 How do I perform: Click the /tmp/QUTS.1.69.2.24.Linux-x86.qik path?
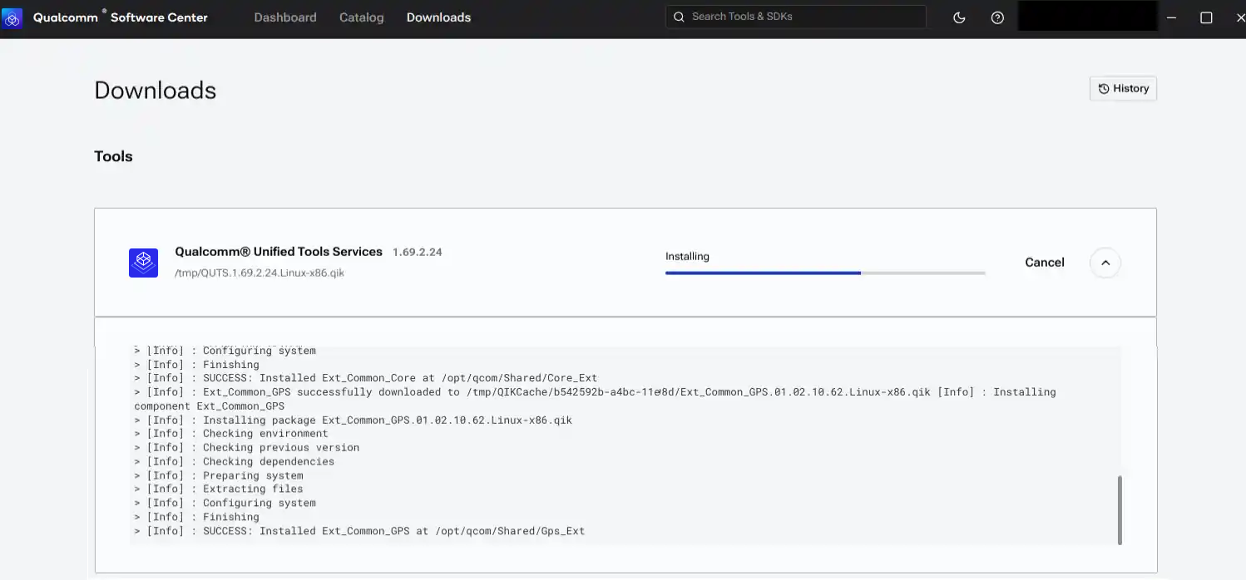[x=260, y=273]
